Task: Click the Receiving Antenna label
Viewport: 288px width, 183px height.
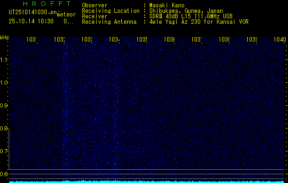Action: point(109,22)
